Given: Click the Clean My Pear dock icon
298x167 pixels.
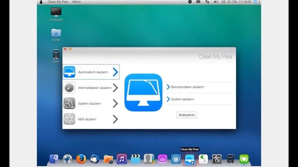Looking at the screenshot, I should pyautogui.click(x=190, y=159).
